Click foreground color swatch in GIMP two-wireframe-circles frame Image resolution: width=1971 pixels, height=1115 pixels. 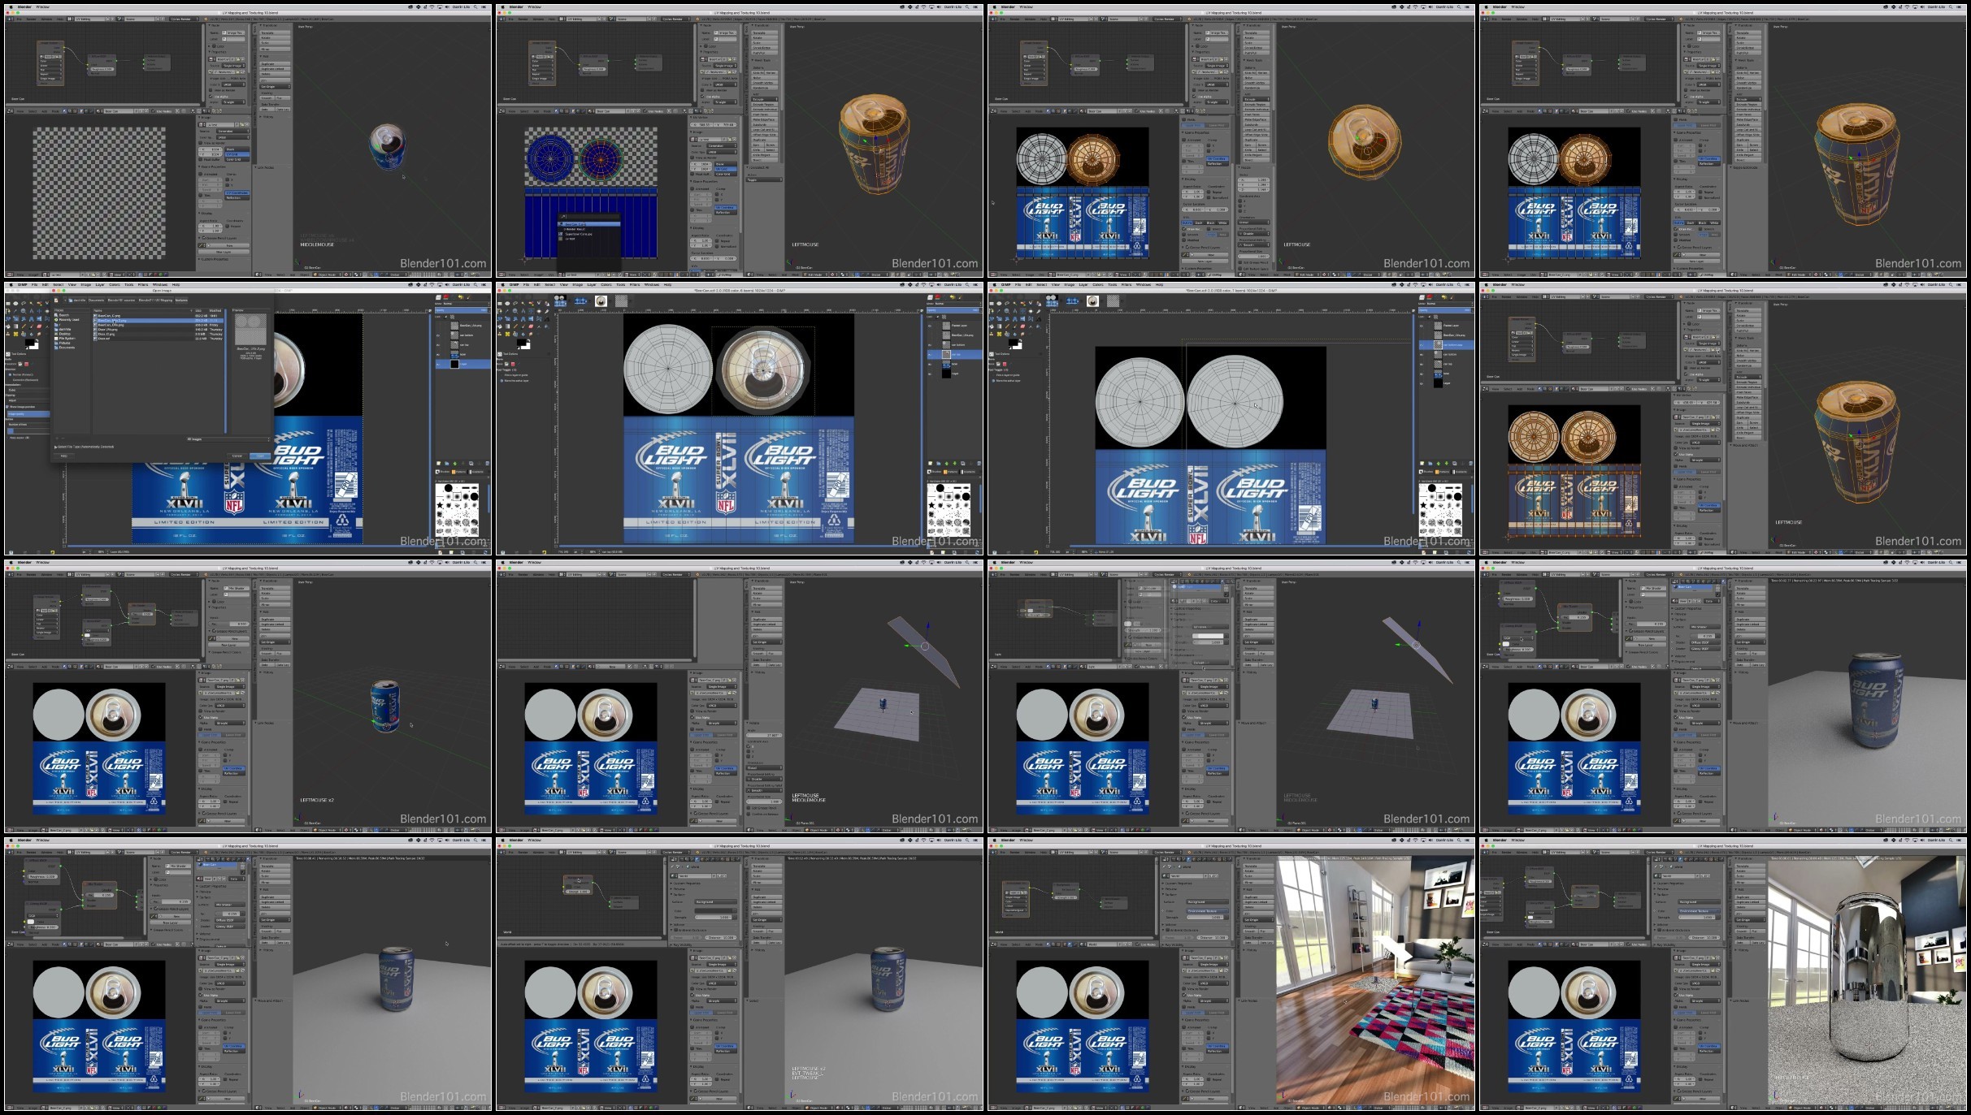1013,342
